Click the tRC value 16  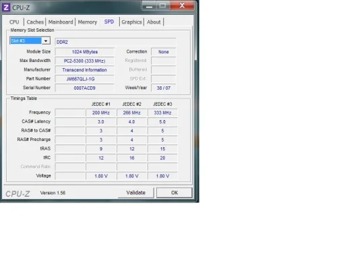click(131, 158)
